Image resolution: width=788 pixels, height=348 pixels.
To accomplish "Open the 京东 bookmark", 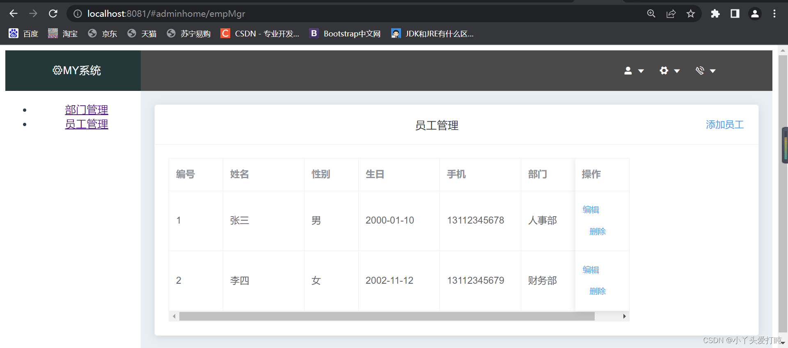I will [103, 34].
